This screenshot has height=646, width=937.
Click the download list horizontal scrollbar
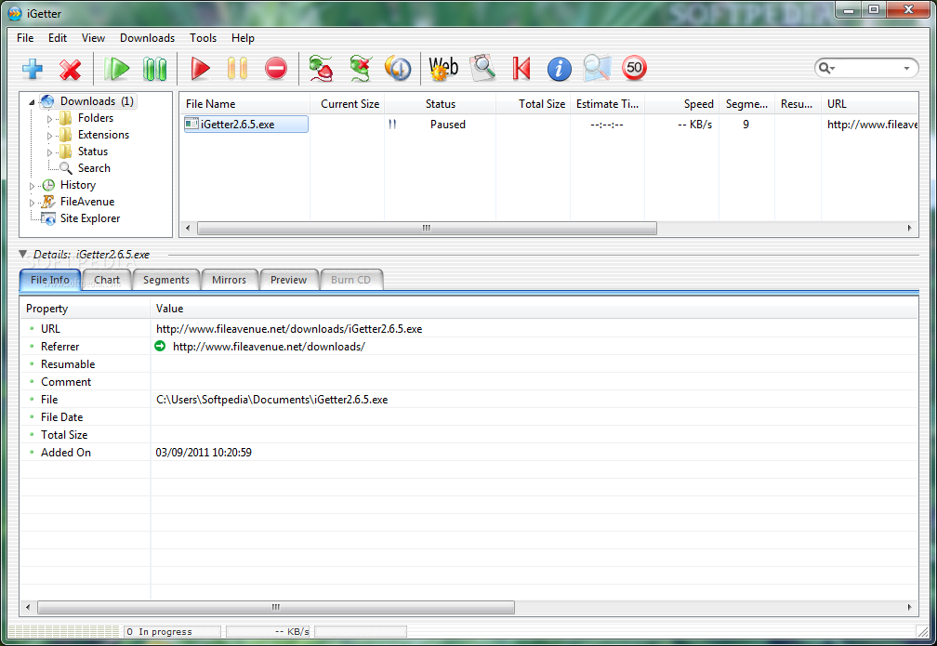point(427,229)
